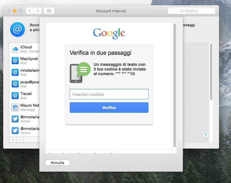Click the mnotarianni mail account icon
The width and height of the screenshot is (231, 183).
15,72
